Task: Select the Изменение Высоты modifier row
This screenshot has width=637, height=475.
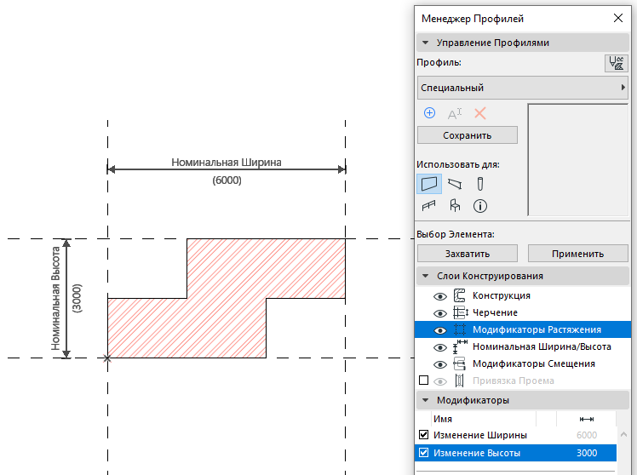Action: click(x=515, y=453)
